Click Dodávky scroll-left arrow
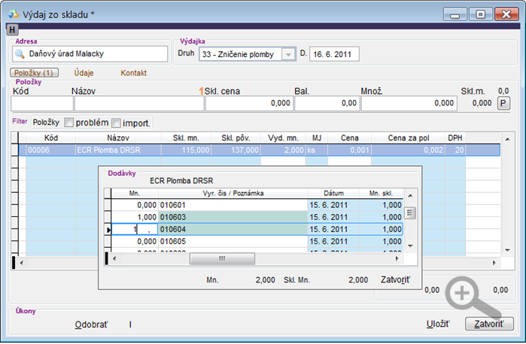This screenshot has height=344, width=526. click(x=114, y=258)
